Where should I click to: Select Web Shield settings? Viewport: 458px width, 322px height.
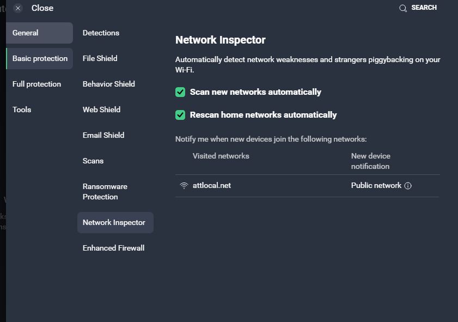101,110
